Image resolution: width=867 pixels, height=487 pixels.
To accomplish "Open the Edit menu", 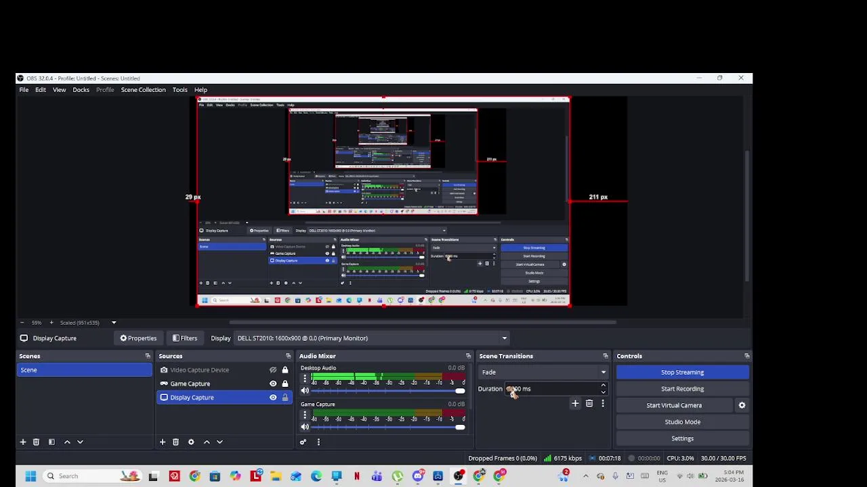I will (x=41, y=90).
